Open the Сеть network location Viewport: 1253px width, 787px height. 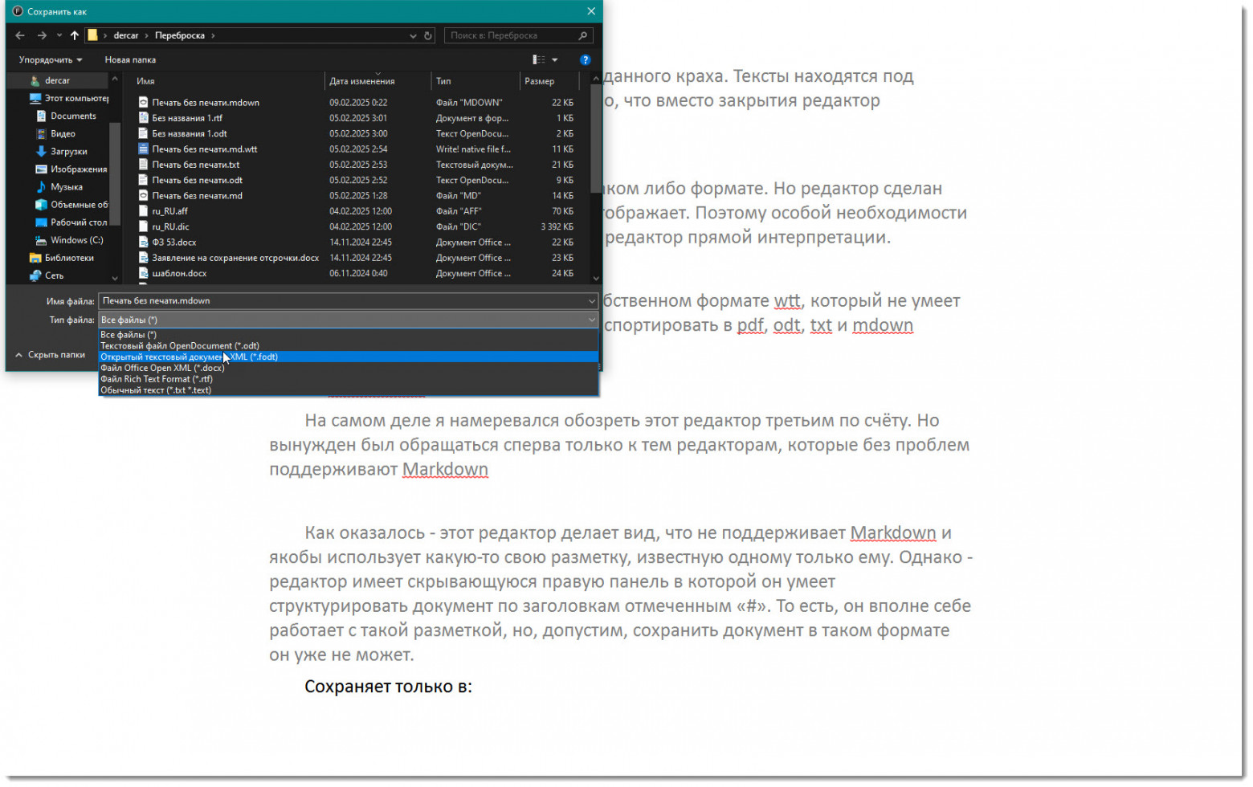[55, 275]
